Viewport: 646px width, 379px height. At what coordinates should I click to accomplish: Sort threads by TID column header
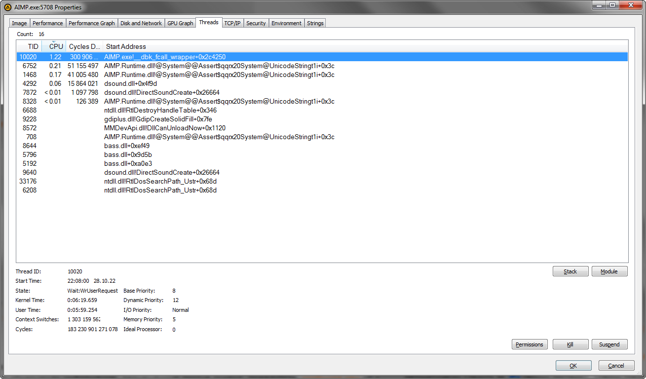click(x=29, y=46)
